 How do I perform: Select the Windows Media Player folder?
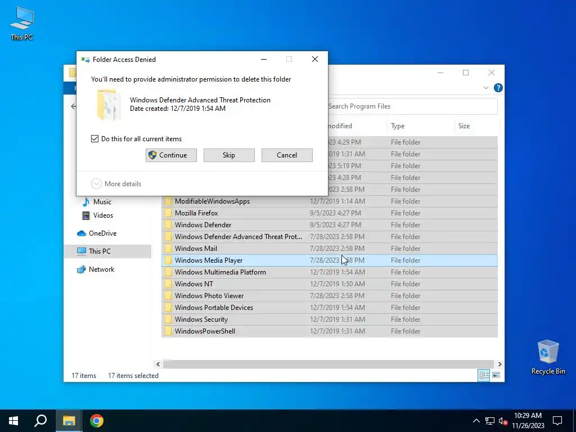click(x=330, y=260)
